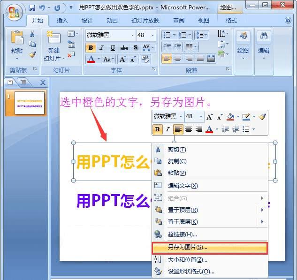297x280 pixels.
Task: Open ribbon font size dropdown 48
Action: tap(152, 35)
